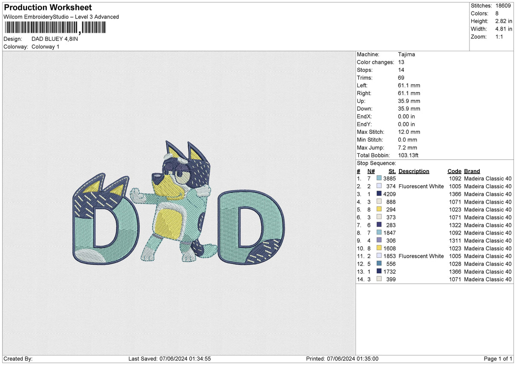Click the 'Brand' column header
Screen dimensions: 516x365
(472, 171)
